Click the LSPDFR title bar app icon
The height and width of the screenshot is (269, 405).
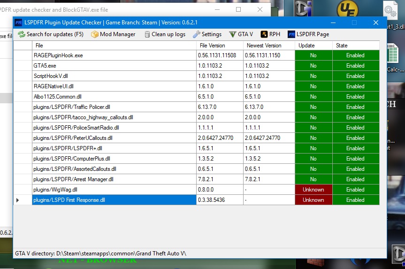click(18, 23)
